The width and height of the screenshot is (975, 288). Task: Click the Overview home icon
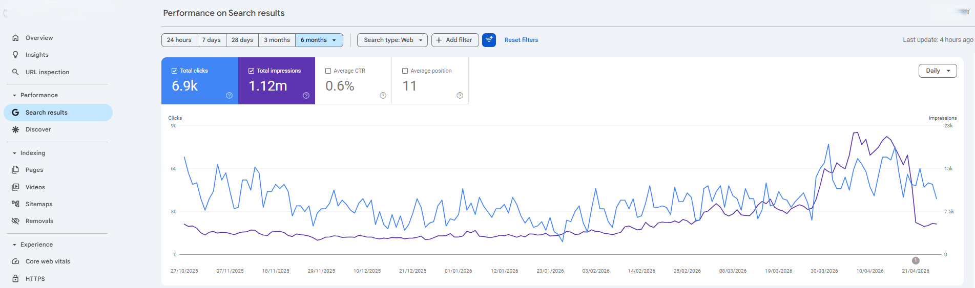[15, 38]
